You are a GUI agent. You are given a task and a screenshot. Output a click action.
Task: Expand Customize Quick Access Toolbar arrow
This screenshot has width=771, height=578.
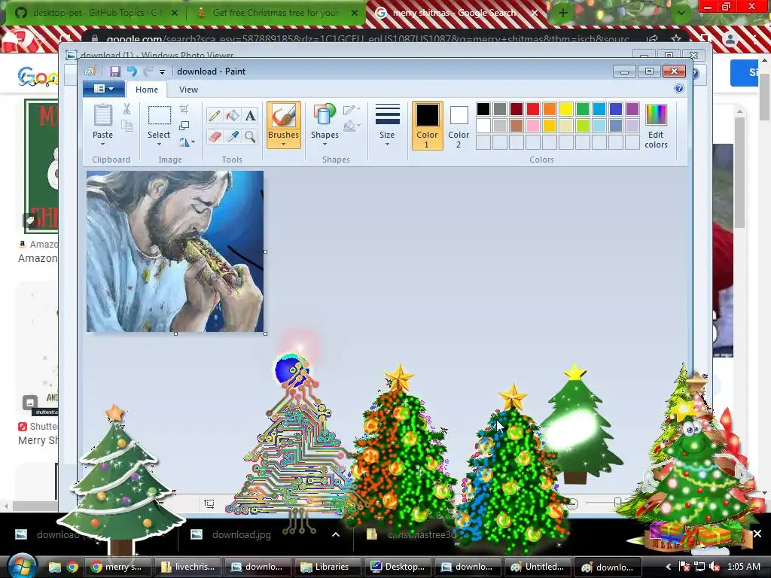point(162,71)
